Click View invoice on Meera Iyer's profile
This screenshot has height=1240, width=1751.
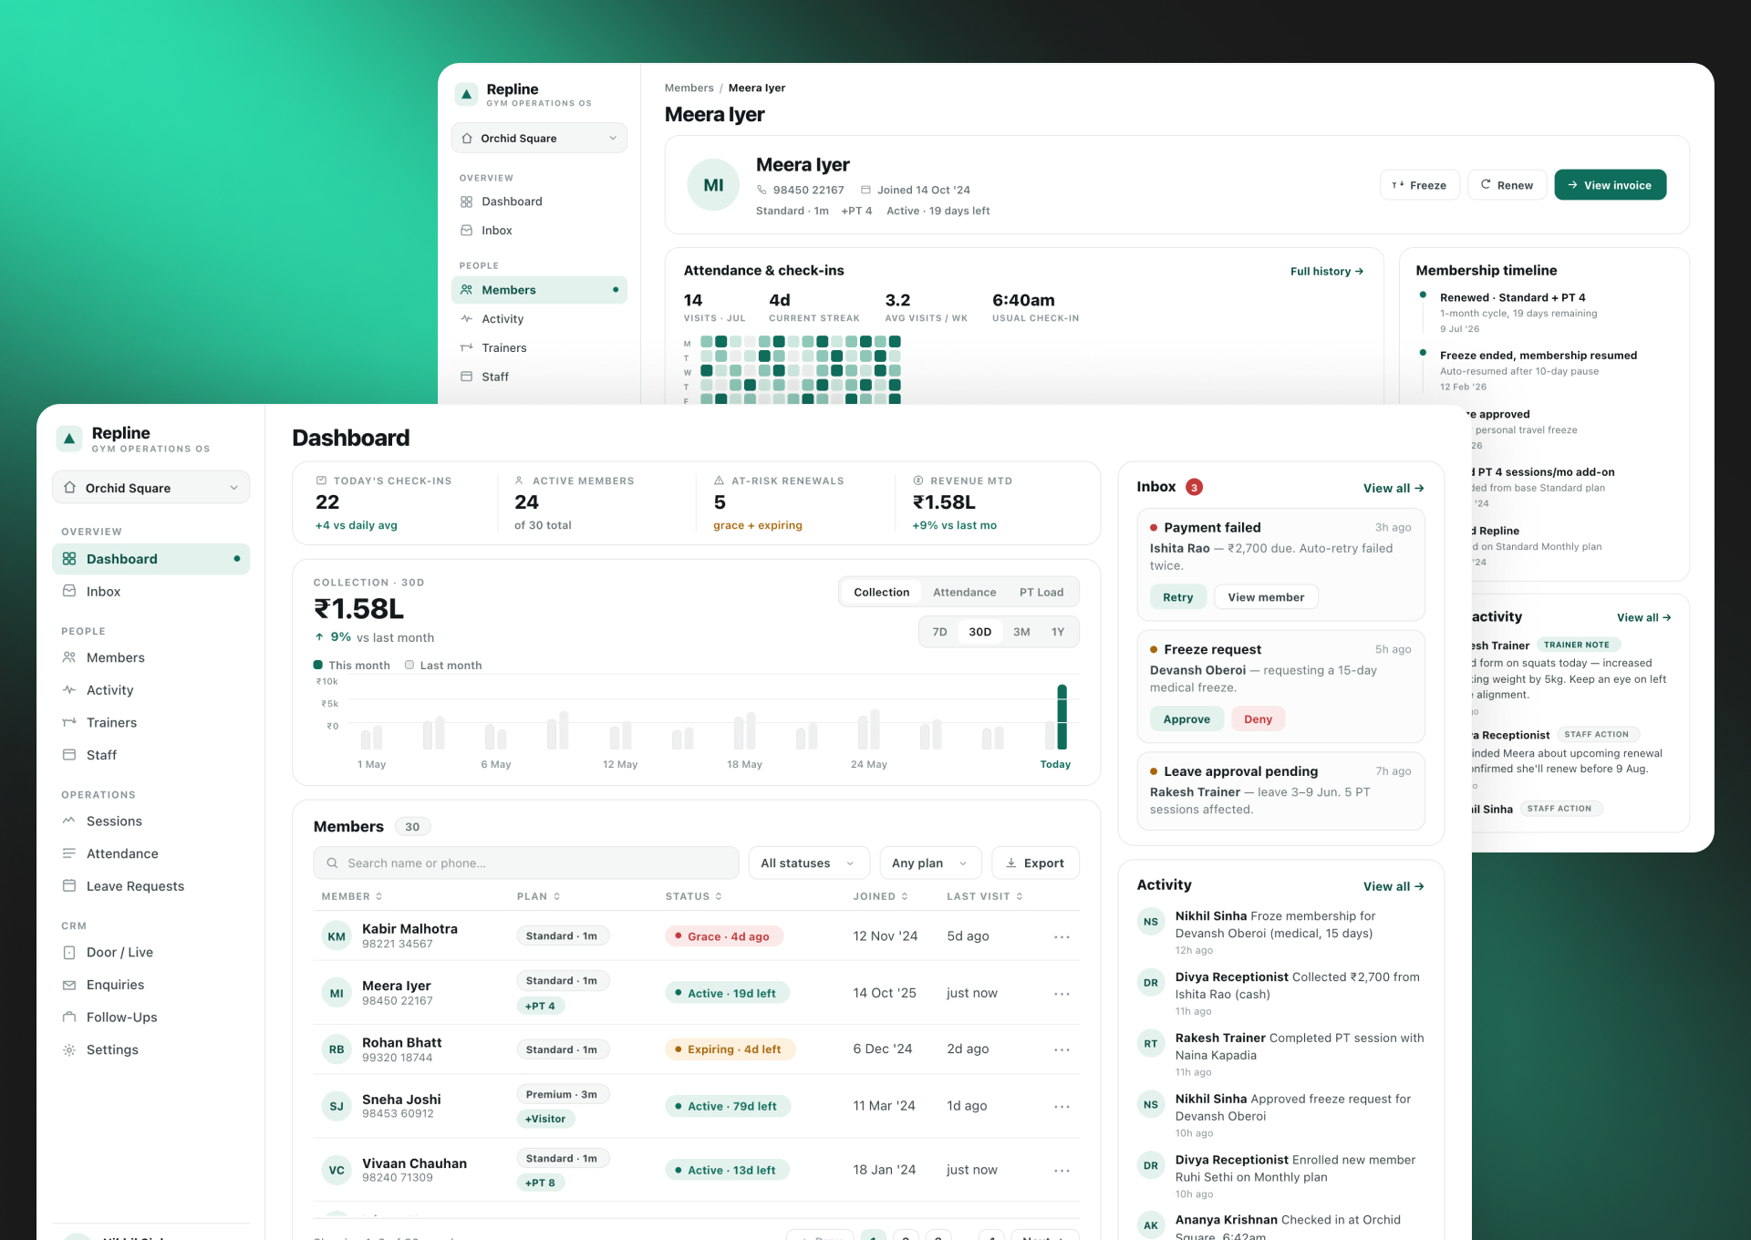click(1610, 185)
